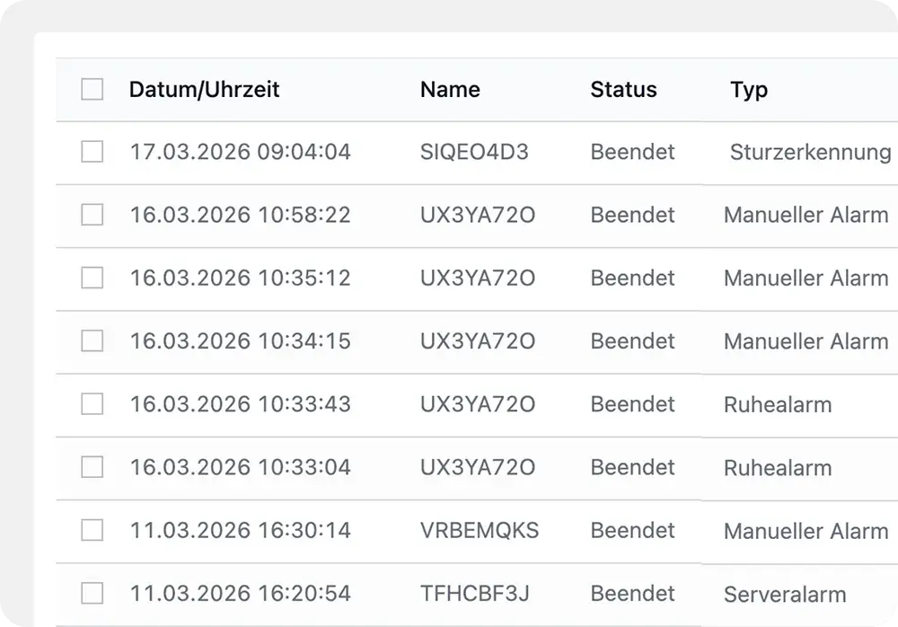Sort by the Datum/Uhrzeit column header
Image resolution: width=898 pixels, height=627 pixels.
click(205, 90)
